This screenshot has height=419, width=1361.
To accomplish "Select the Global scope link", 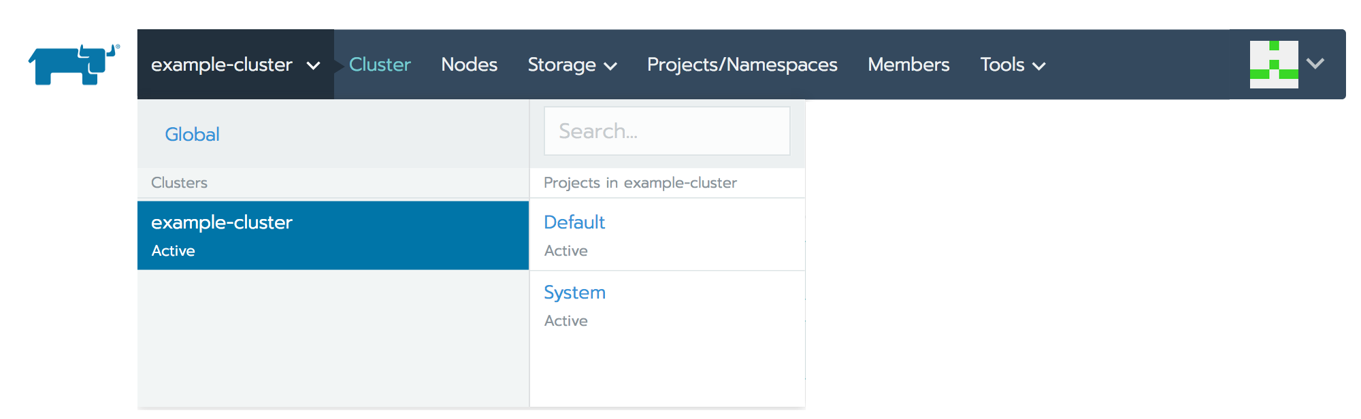I will pos(192,135).
